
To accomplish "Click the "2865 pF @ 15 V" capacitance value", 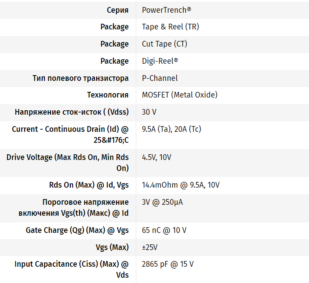I will pos(167,264).
